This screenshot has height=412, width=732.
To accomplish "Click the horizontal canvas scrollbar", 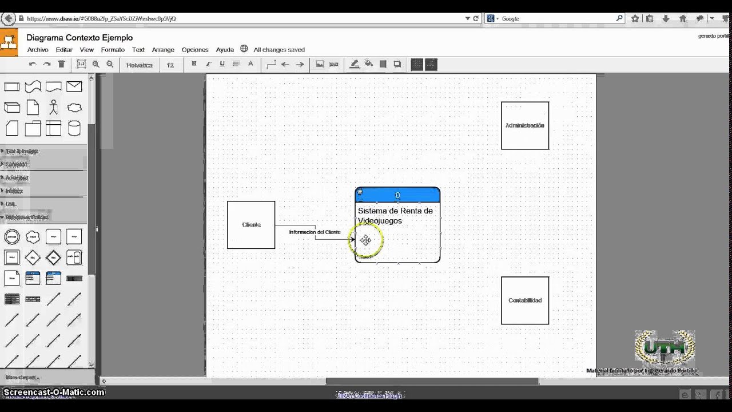I will click(x=432, y=381).
